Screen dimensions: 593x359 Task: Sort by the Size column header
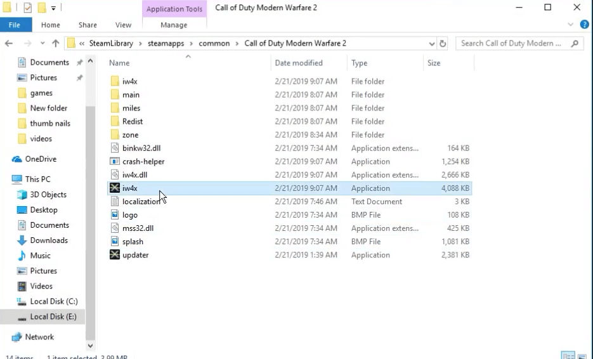tap(449, 63)
